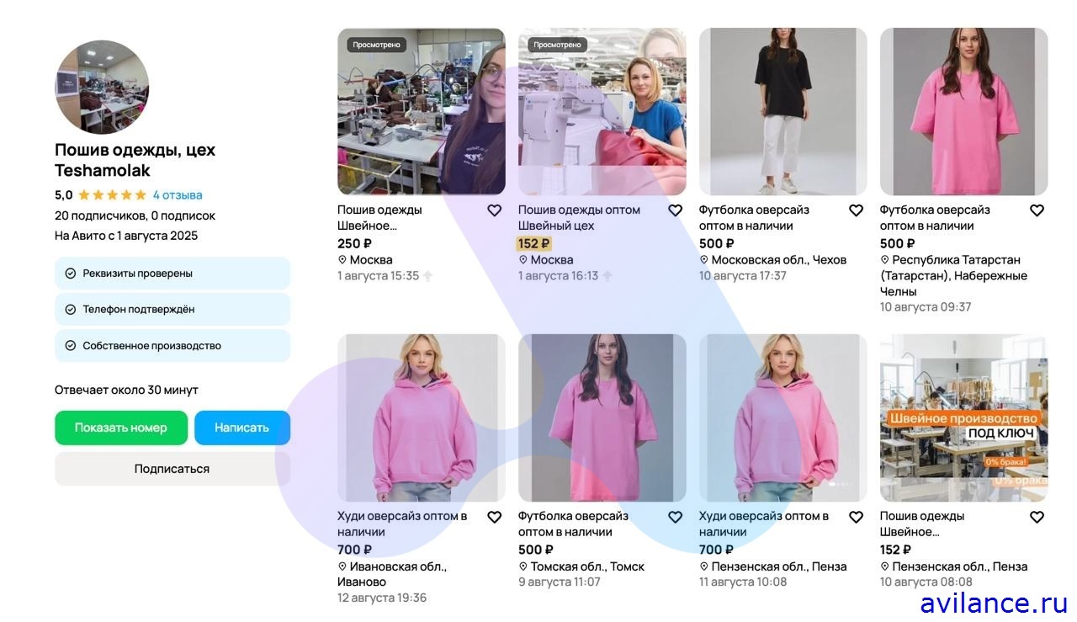Screen dimensions: 1077x622
Task: Click the Написать message button
Action: pyautogui.click(x=241, y=428)
